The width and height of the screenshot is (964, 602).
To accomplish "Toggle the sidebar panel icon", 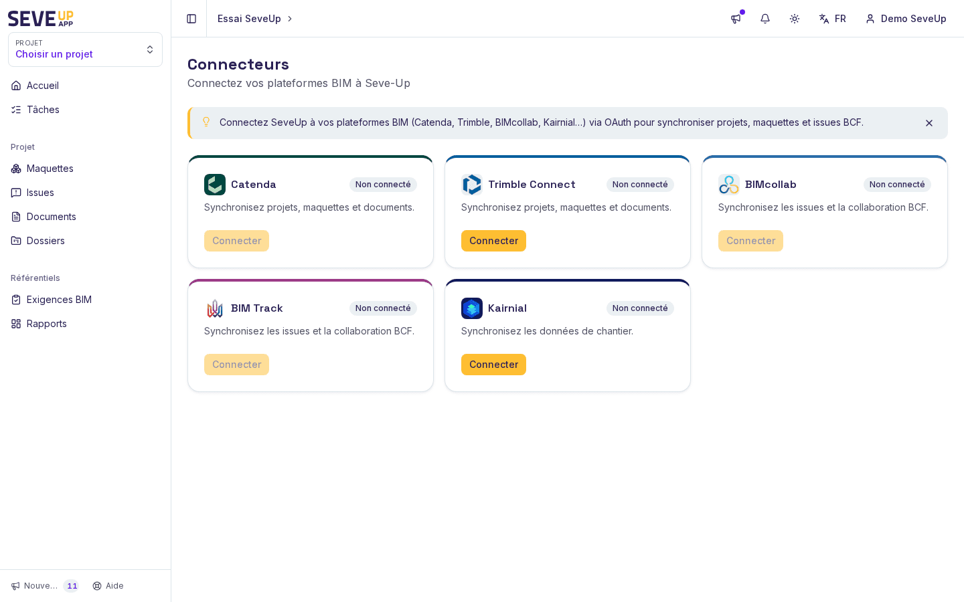I will point(191,19).
